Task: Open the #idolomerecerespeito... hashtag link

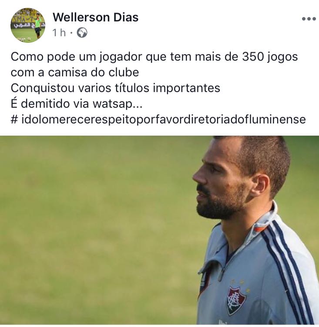Action: pyautogui.click(x=164, y=119)
